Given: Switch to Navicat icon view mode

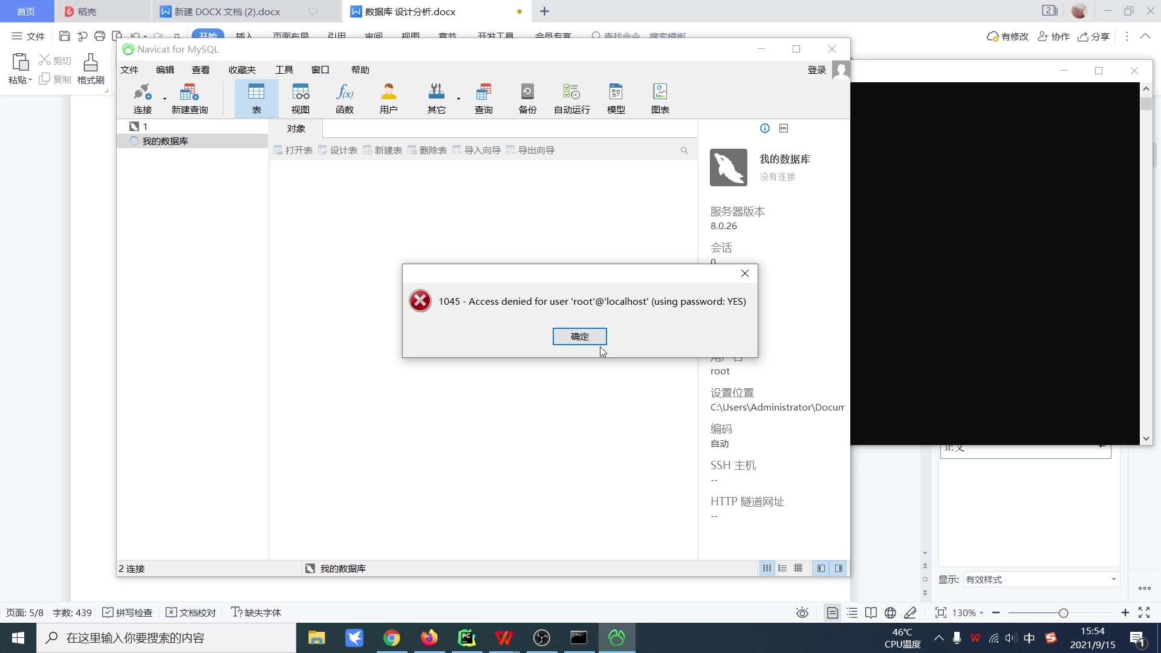Looking at the screenshot, I should (767, 568).
